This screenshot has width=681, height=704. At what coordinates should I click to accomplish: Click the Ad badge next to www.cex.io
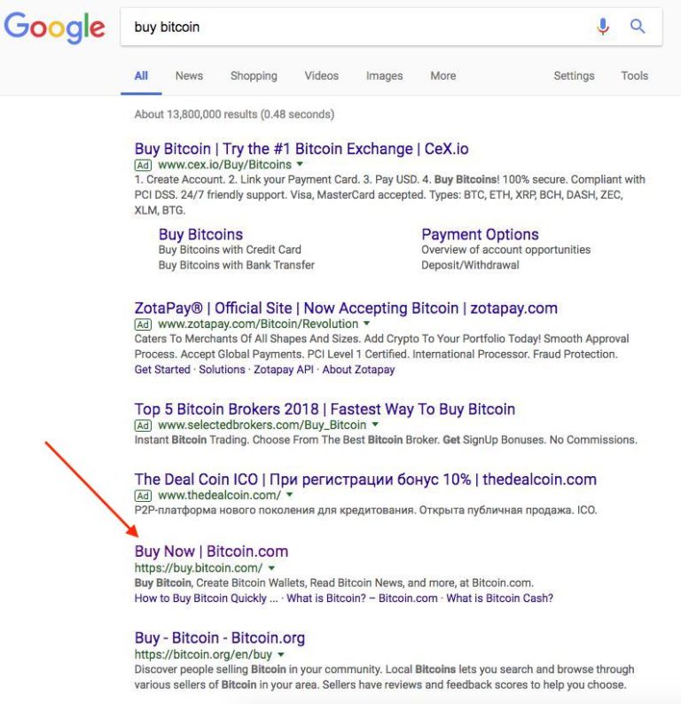click(x=143, y=165)
